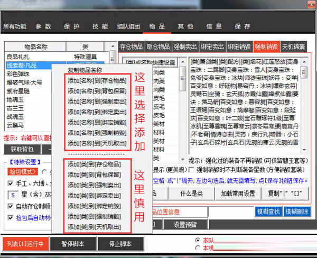Choose 添加[名称]到[绑定销毁]

(97, 123)
